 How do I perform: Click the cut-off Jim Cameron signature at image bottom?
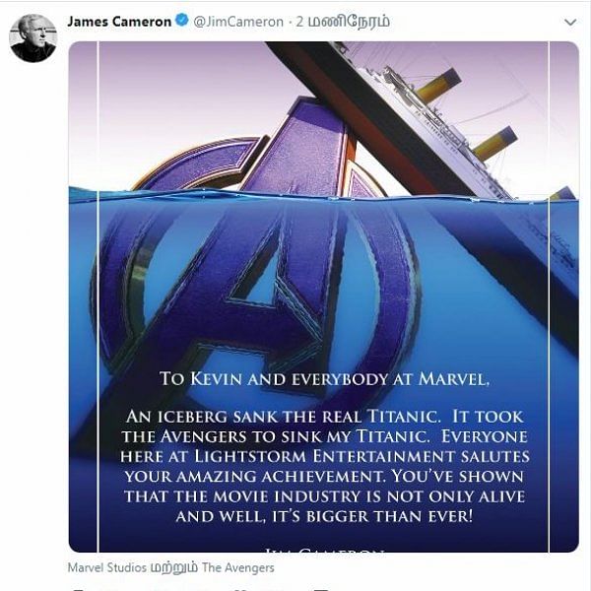324,551
